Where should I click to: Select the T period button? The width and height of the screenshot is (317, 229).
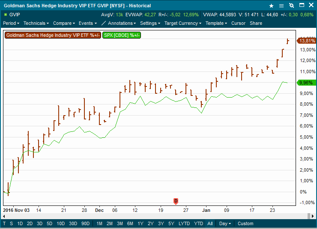click(4, 223)
